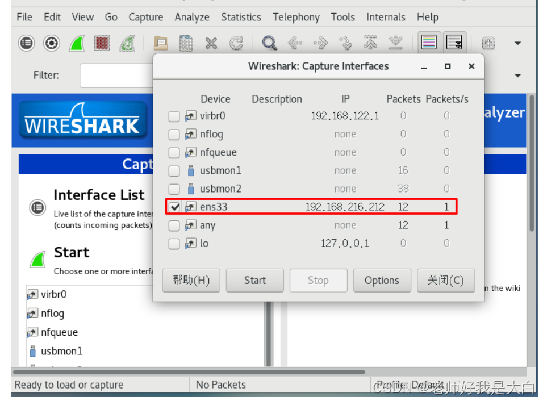
Task: Open the Tools menu
Action: (343, 17)
